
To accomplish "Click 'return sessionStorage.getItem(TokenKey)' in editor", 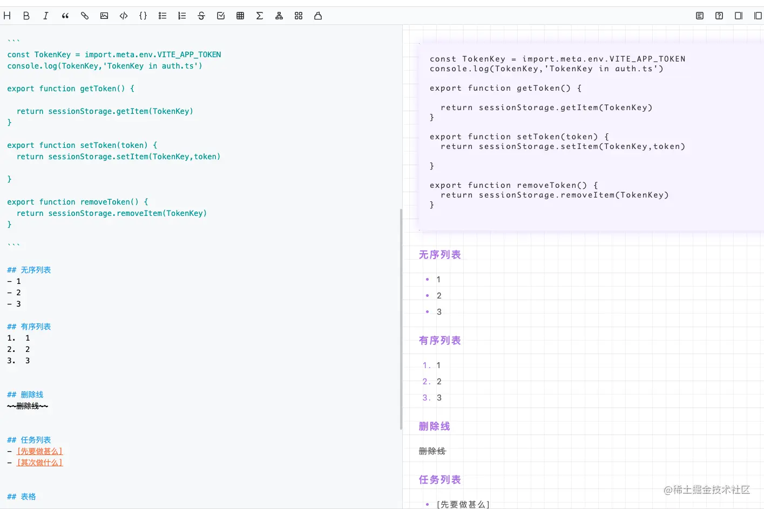I will [x=105, y=111].
